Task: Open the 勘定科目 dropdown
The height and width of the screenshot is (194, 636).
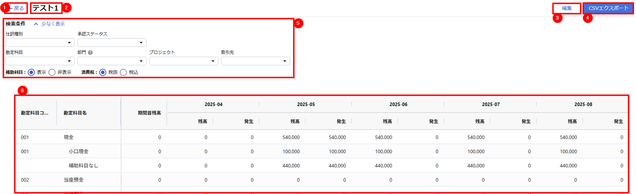Action: (x=40, y=61)
